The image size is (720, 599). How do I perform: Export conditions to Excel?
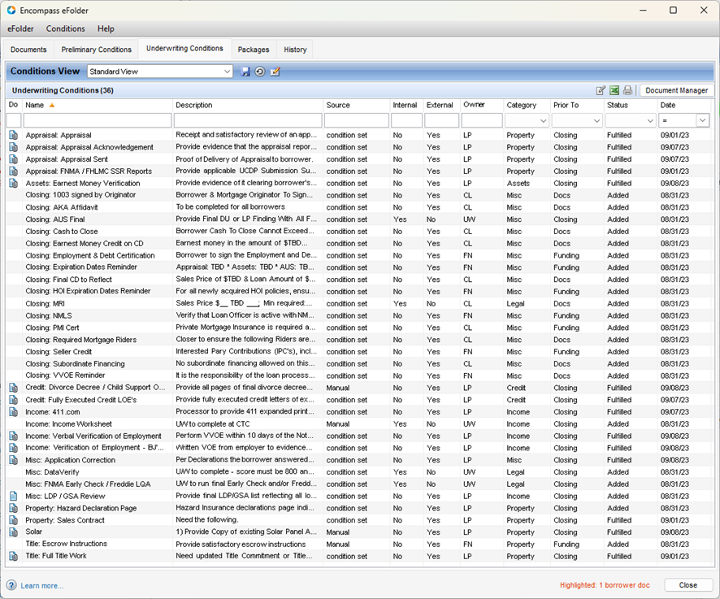pos(614,90)
